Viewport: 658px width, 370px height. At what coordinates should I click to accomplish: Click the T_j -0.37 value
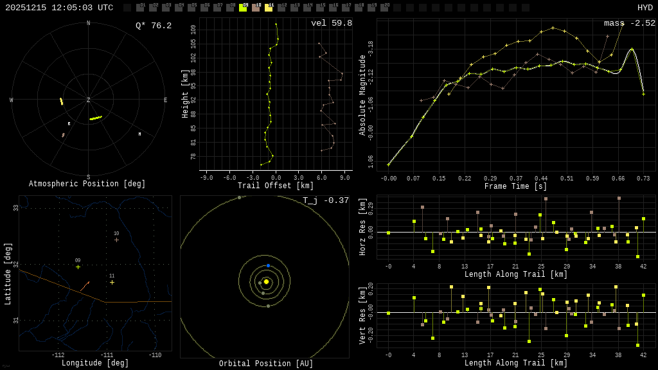click(326, 200)
